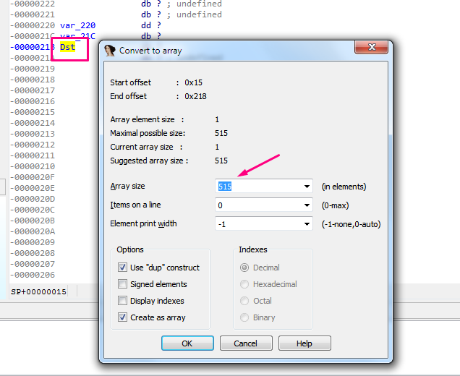
Task: Click the IDA icon in dialog title bar
Action: pos(110,51)
